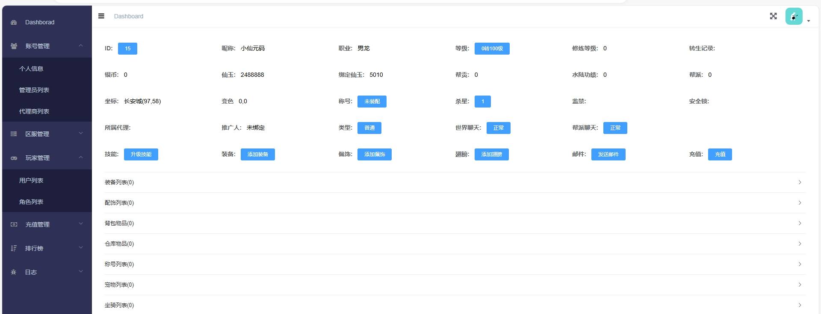This screenshot has width=821, height=314.
Task: Expand 装备列表(0) row arrow
Action: coord(800,183)
